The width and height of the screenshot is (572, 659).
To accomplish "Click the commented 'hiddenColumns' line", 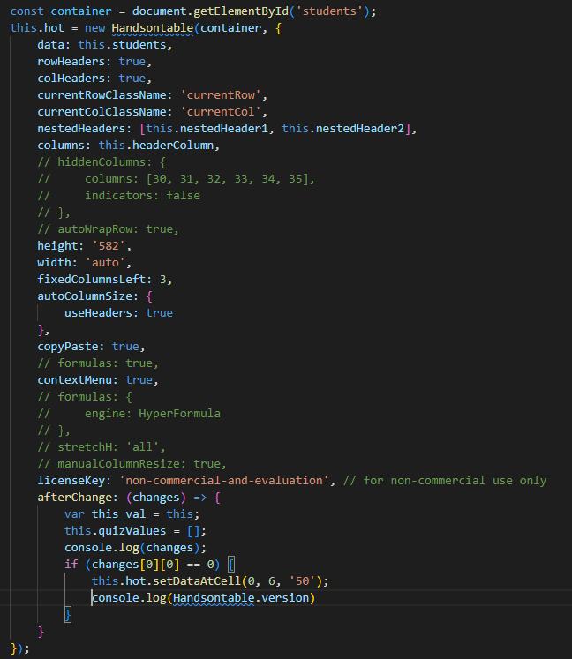I will [x=102, y=162].
